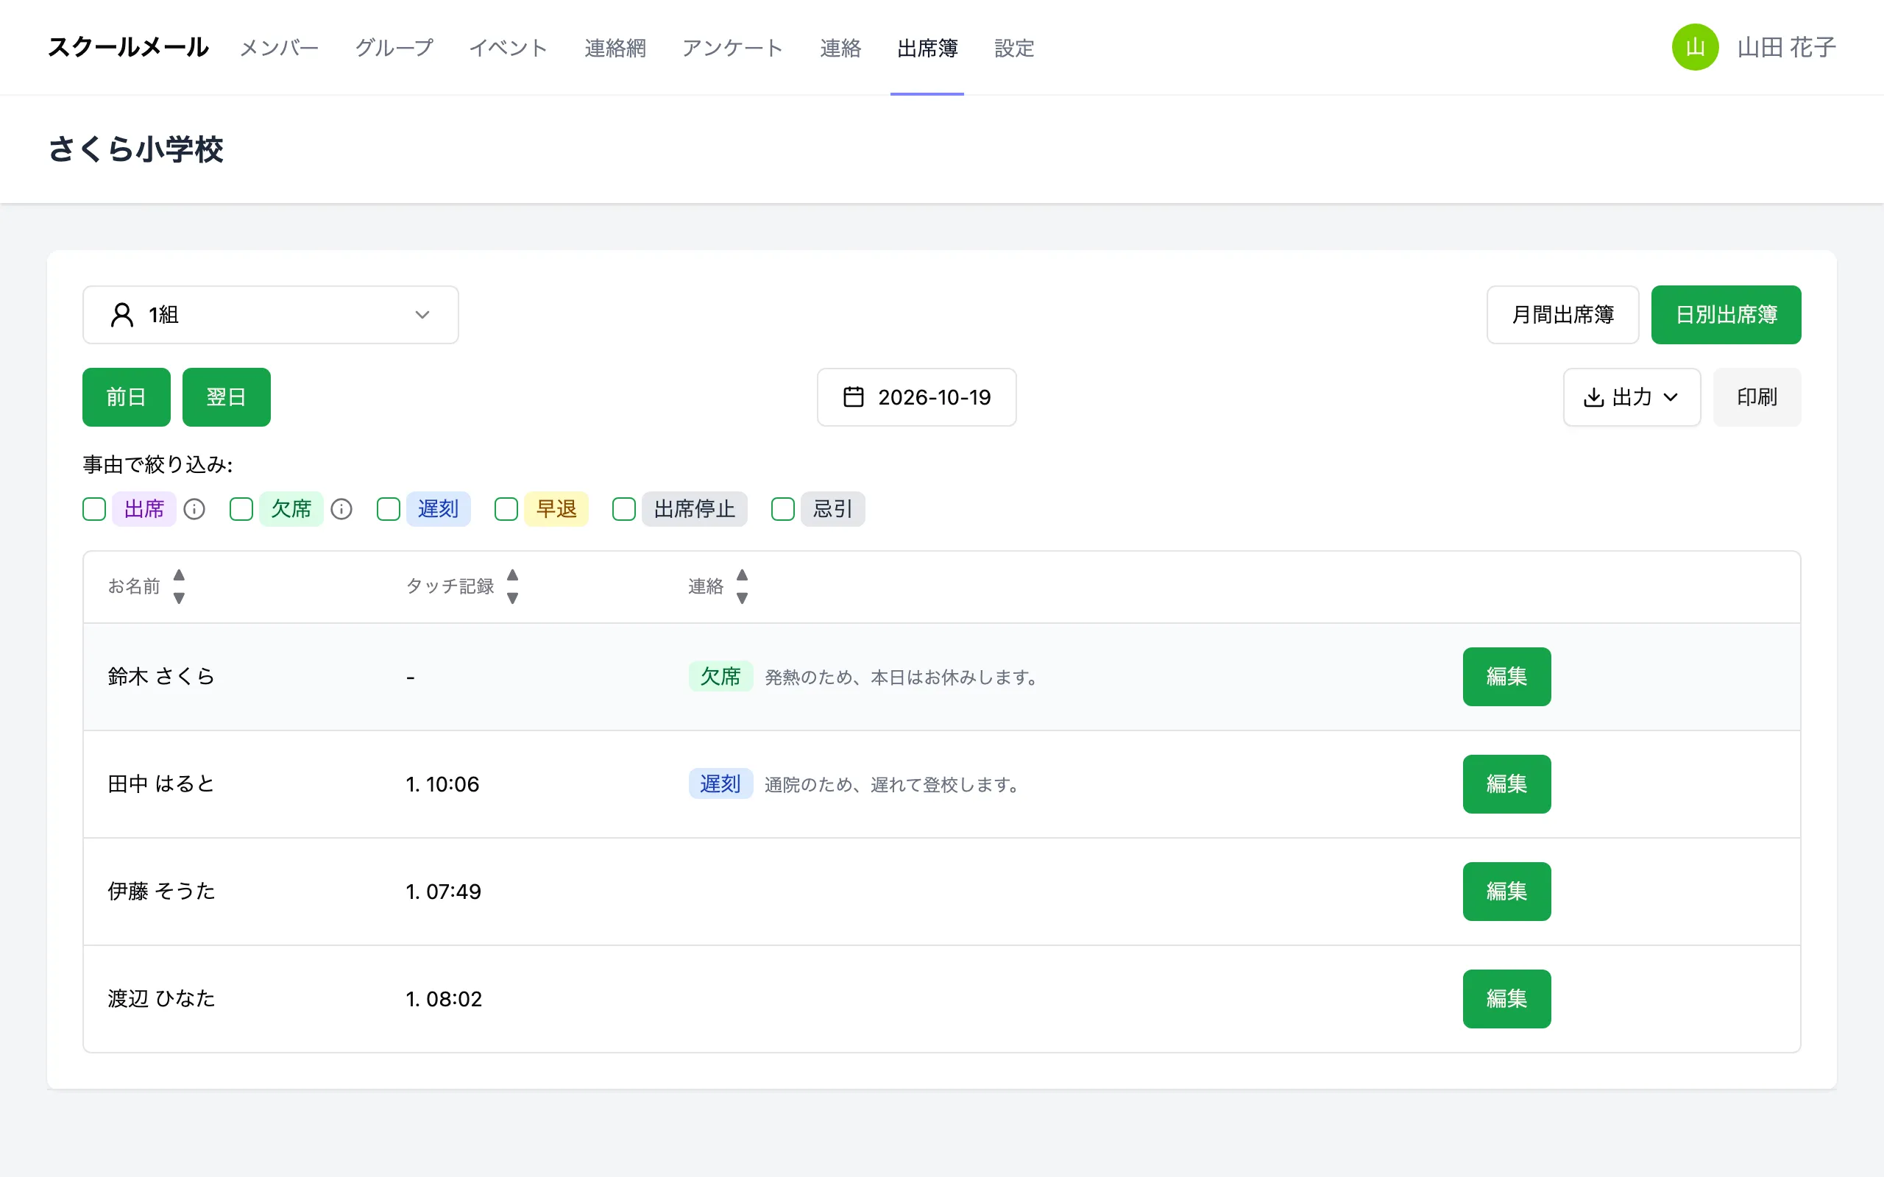
Task: Click sort arrows on タッチ記録 column
Action: pos(512,586)
